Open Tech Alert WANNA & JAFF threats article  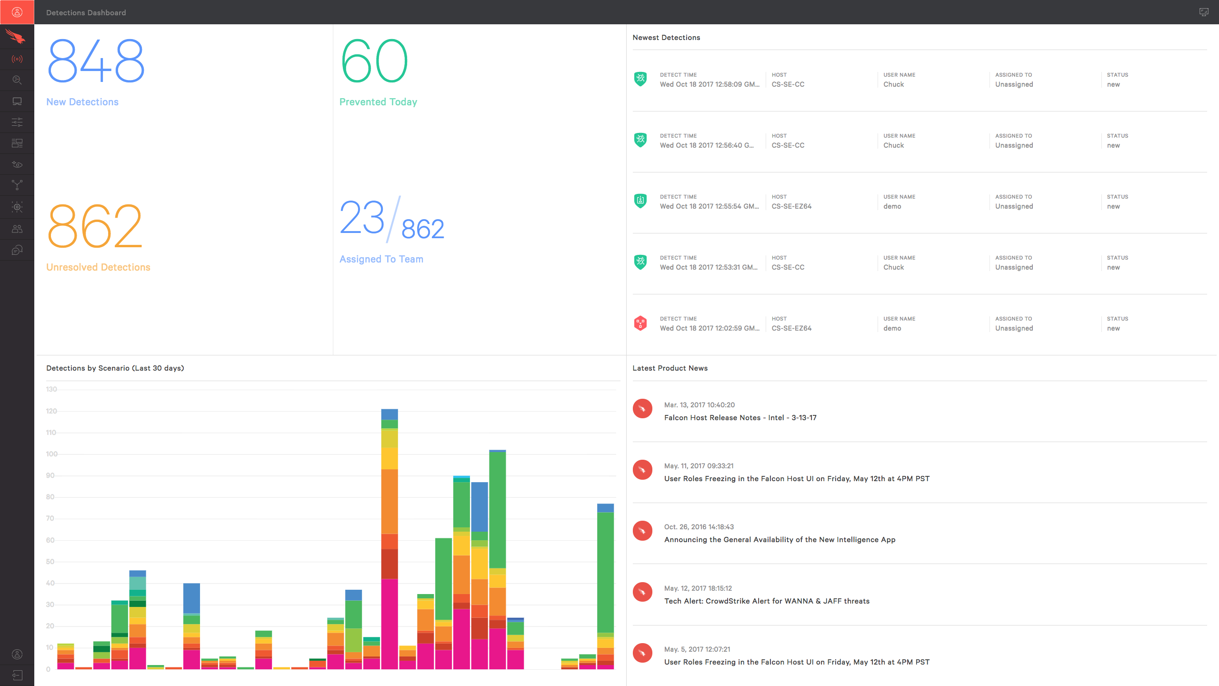(767, 601)
